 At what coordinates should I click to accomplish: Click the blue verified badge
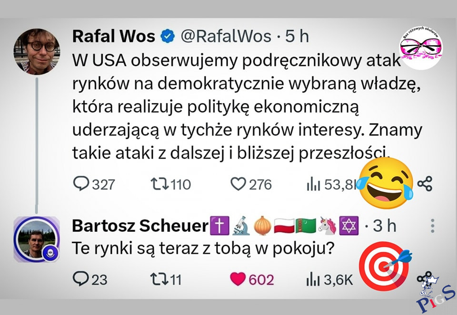point(168,37)
